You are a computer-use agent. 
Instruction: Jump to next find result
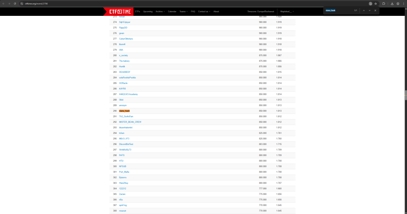coord(369,10)
